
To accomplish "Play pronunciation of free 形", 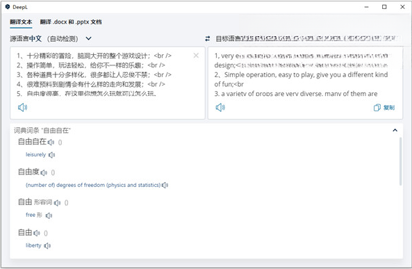I will coord(49,215).
